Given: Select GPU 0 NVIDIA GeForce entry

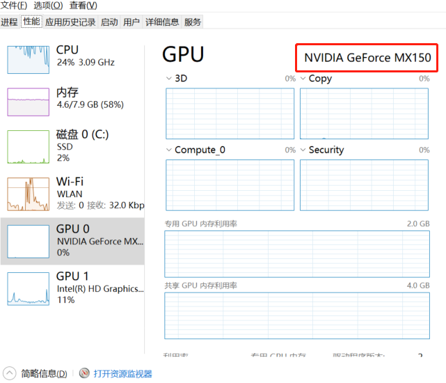Looking at the screenshot, I should (x=72, y=241).
